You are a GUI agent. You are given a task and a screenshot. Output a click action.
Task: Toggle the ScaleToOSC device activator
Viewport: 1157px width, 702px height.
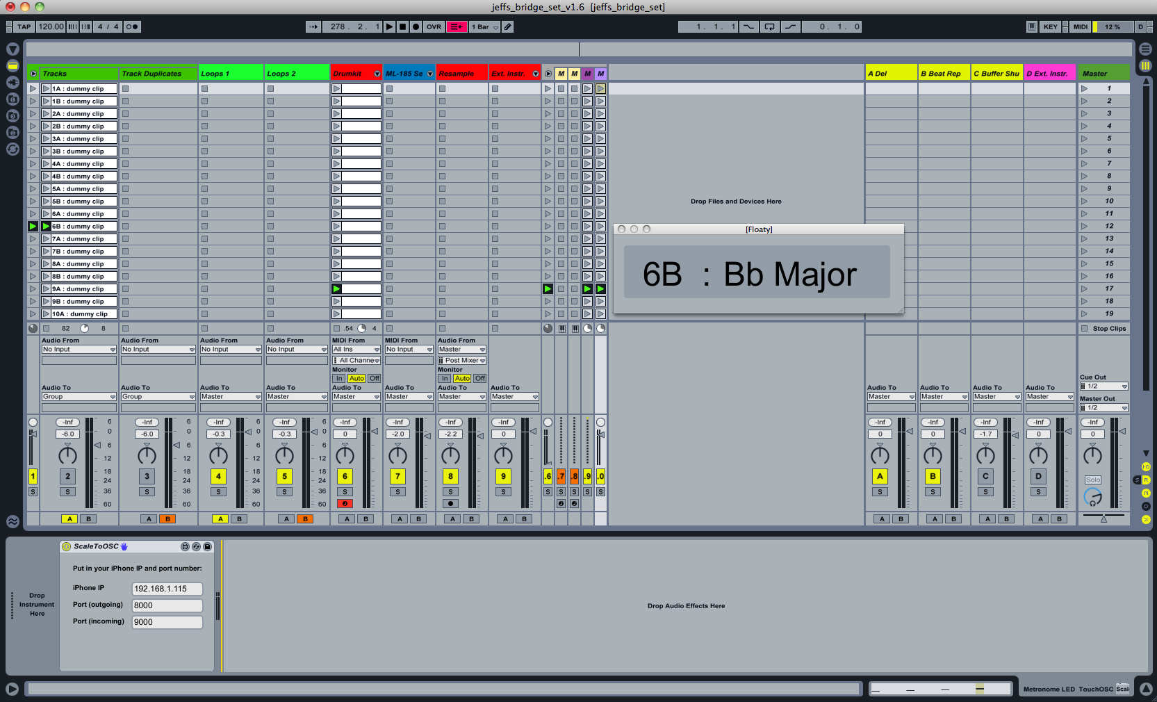click(x=67, y=547)
